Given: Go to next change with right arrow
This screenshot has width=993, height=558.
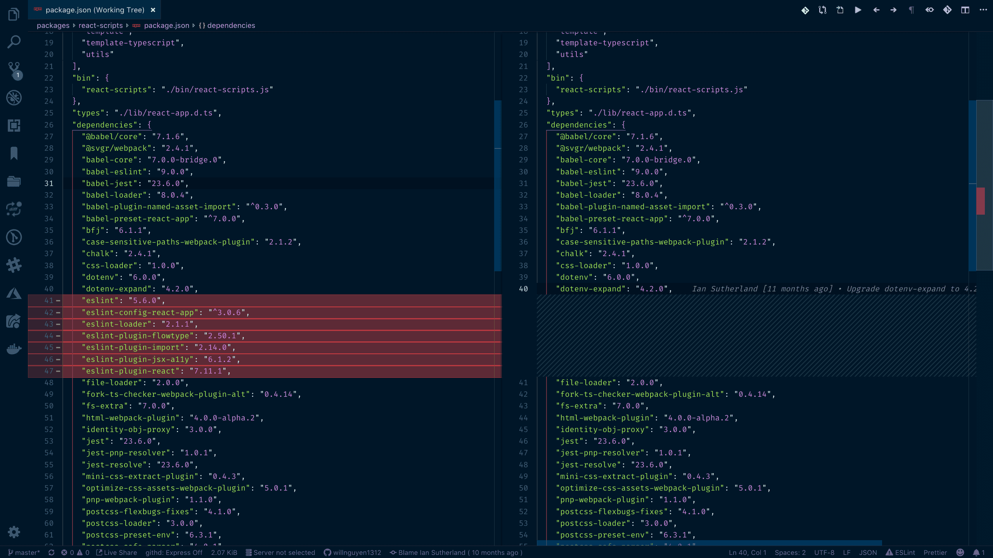Looking at the screenshot, I should (894, 10).
